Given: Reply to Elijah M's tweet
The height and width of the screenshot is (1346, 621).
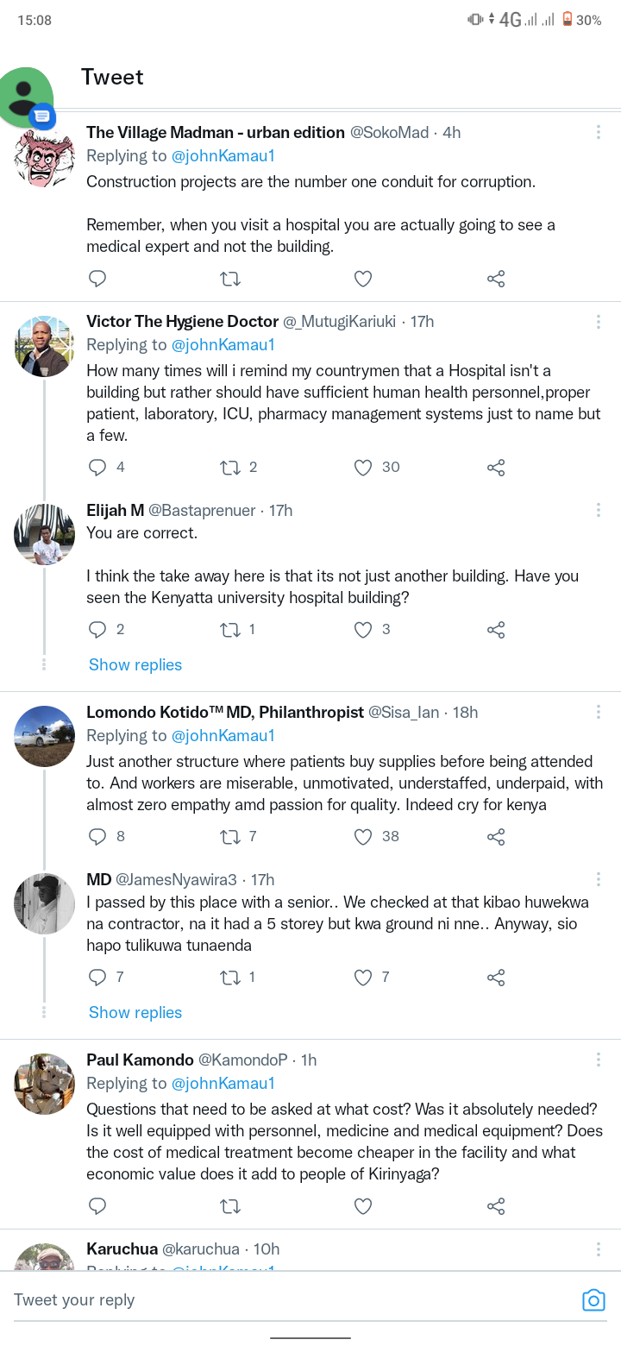Looking at the screenshot, I should [x=97, y=630].
